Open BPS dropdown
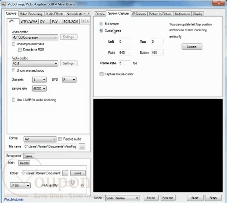 (69, 80)
